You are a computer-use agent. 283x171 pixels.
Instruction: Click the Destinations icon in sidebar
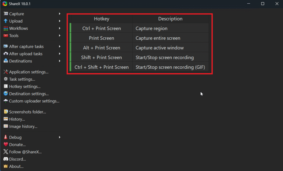[x=6, y=61]
